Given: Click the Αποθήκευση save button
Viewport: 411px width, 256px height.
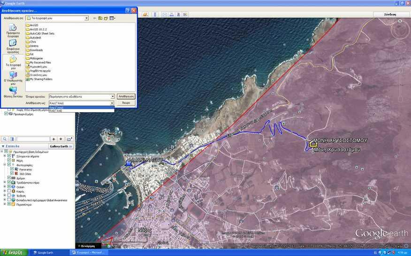Looking at the screenshot, I should (x=126, y=96).
